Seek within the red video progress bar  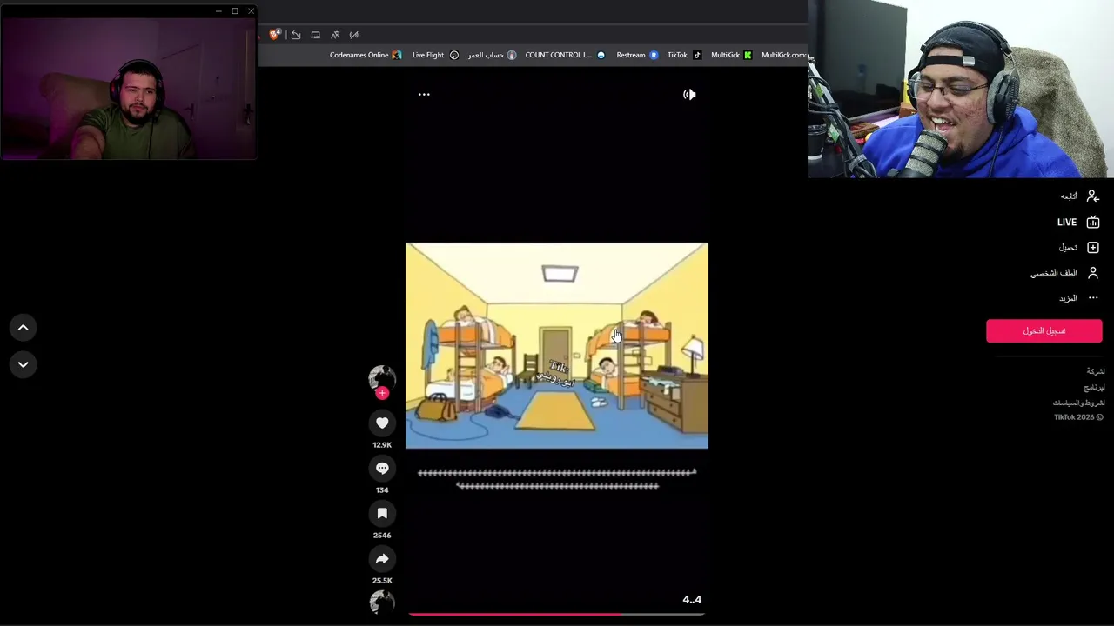[556, 614]
